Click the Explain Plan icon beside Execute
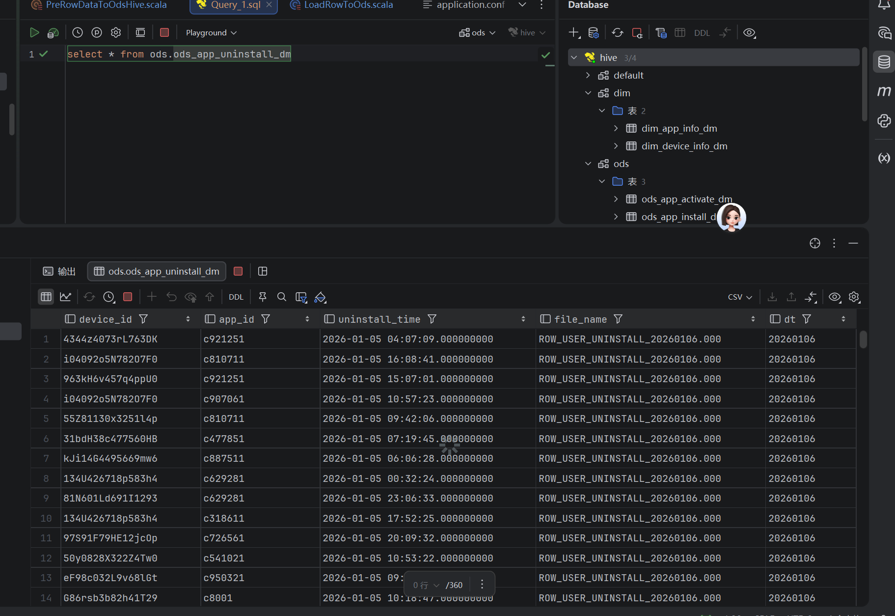This screenshot has height=616, width=895. pos(53,32)
